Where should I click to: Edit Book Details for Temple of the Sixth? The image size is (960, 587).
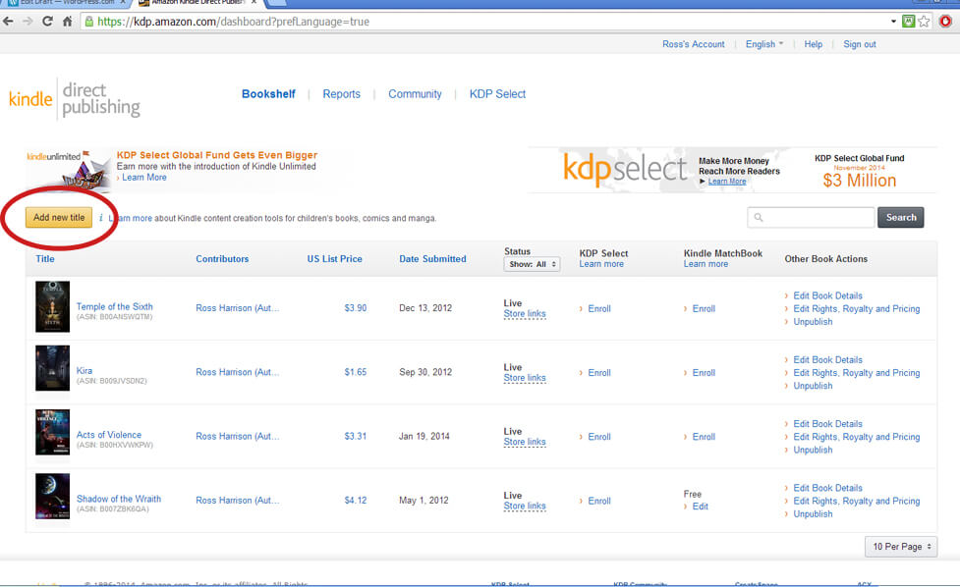(x=827, y=295)
